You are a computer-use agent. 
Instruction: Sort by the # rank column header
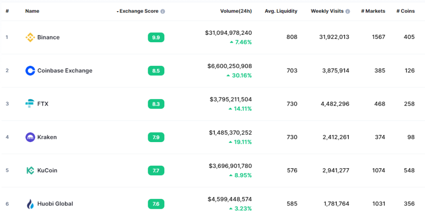pos(7,11)
